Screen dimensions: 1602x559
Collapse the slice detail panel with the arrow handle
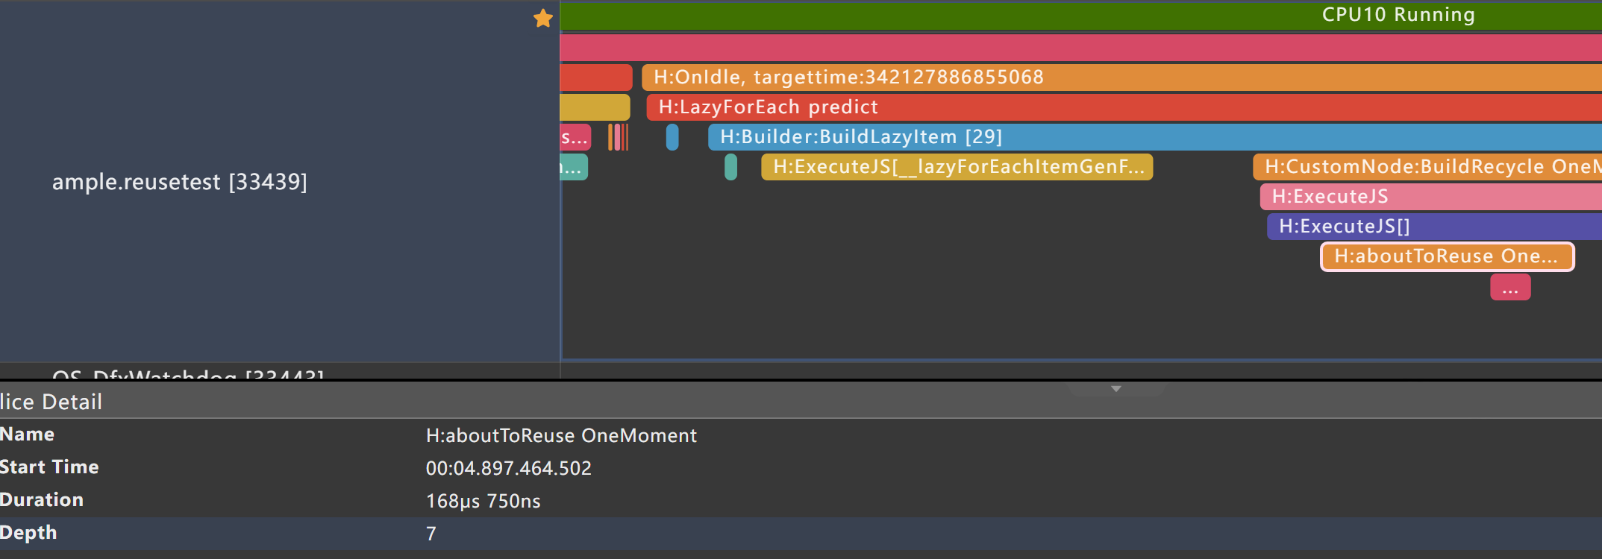(x=1116, y=389)
